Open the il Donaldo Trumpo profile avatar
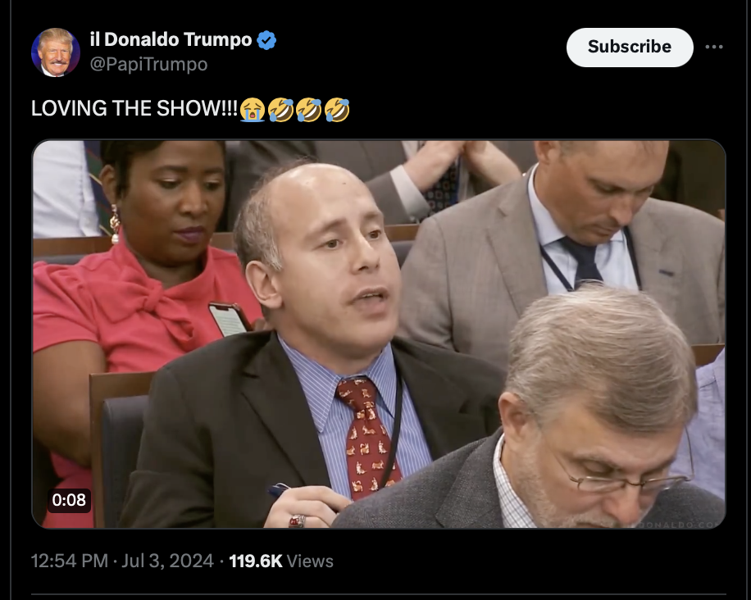The image size is (751, 600). pos(56,52)
